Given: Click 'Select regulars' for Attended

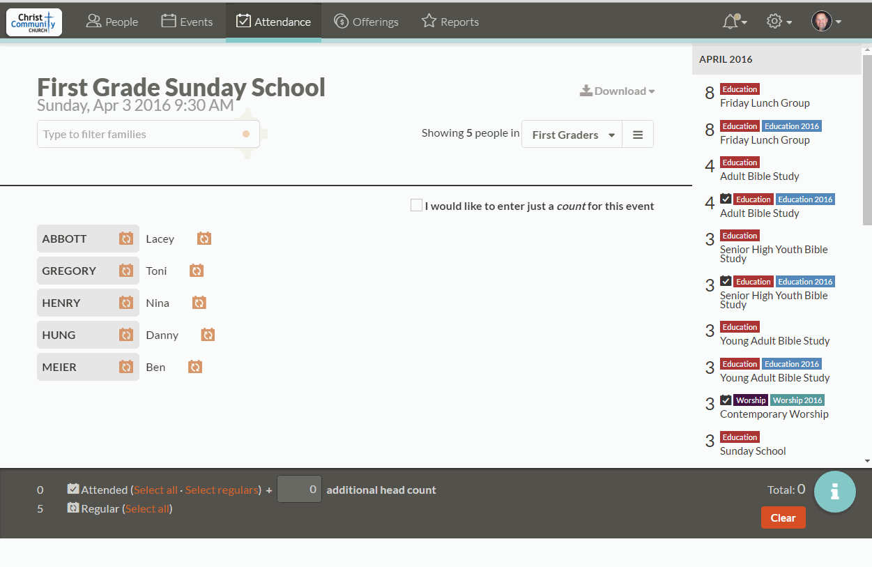Looking at the screenshot, I should click(222, 489).
